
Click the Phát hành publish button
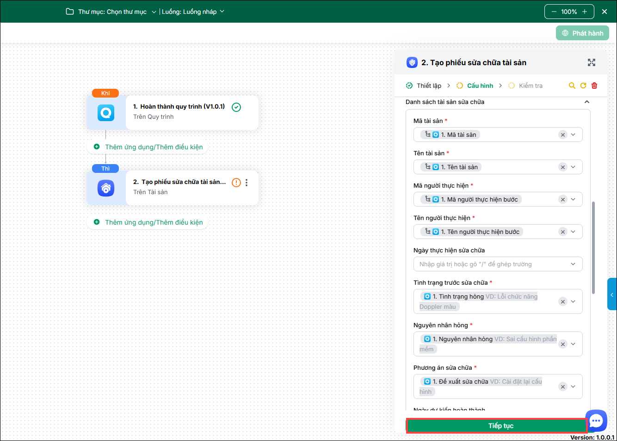click(x=582, y=33)
